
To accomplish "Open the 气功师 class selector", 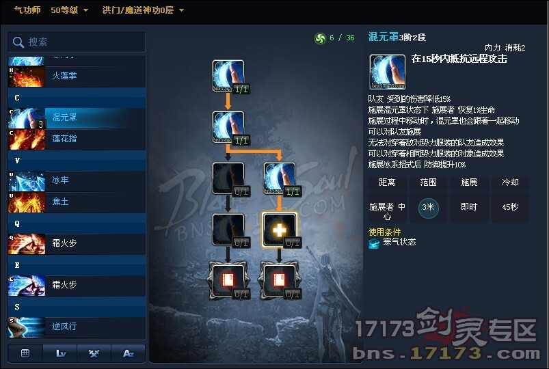I will (x=27, y=10).
